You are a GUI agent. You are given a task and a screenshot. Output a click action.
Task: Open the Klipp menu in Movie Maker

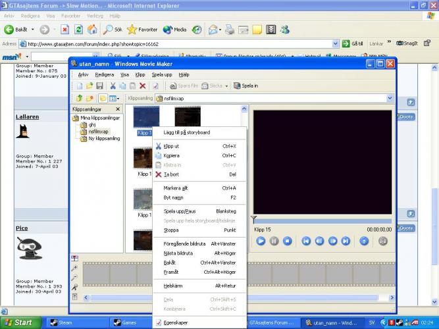point(140,75)
